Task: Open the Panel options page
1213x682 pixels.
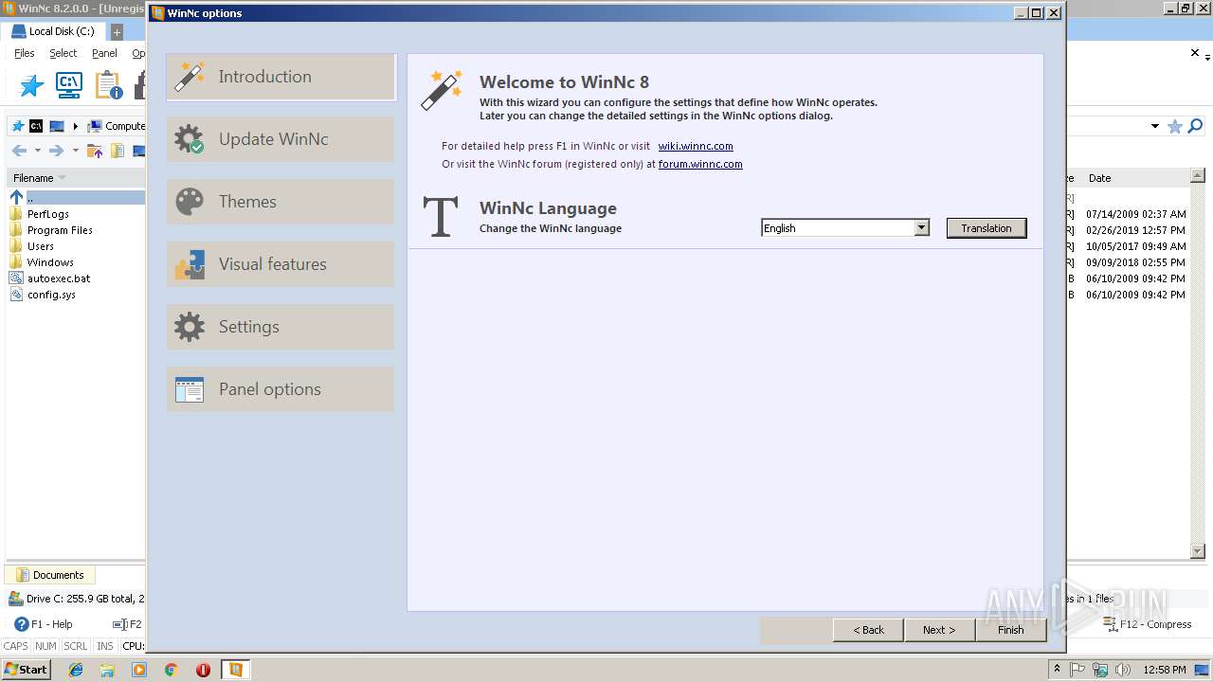Action: tap(281, 389)
